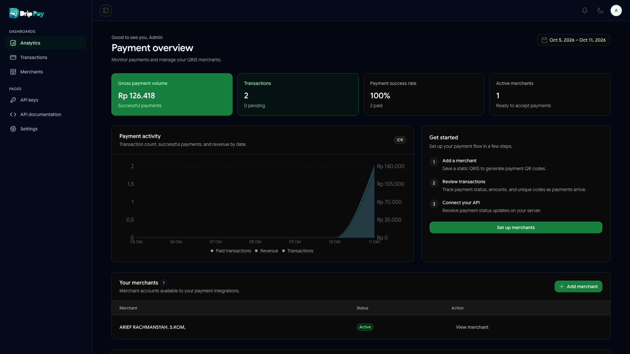Click the Set up merchants button

pyautogui.click(x=516, y=227)
